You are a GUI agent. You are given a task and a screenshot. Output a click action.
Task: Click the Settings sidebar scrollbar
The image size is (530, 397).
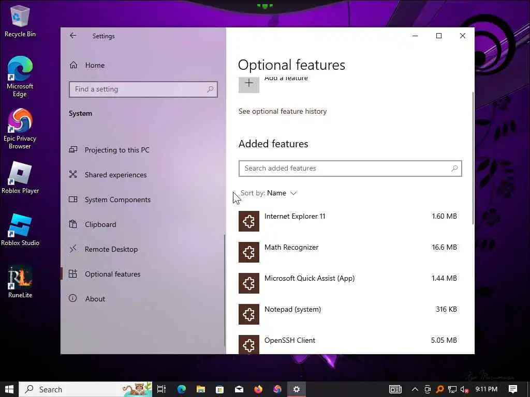225,291
